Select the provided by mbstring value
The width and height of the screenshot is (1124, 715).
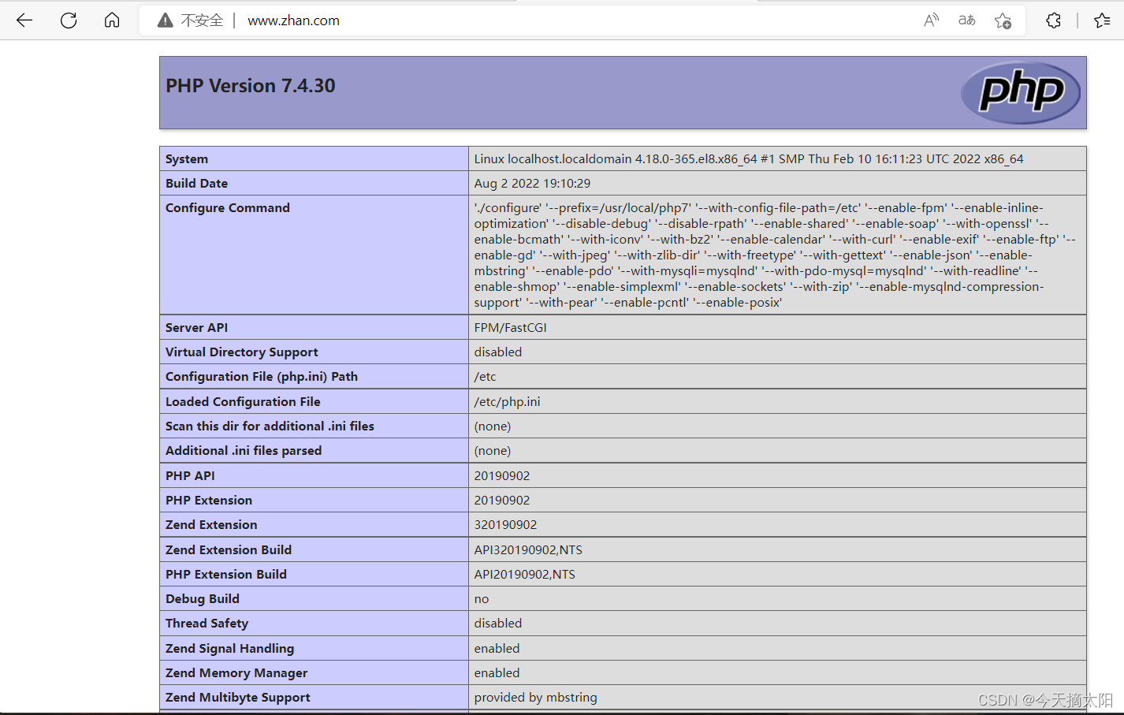(x=536, y=697)
